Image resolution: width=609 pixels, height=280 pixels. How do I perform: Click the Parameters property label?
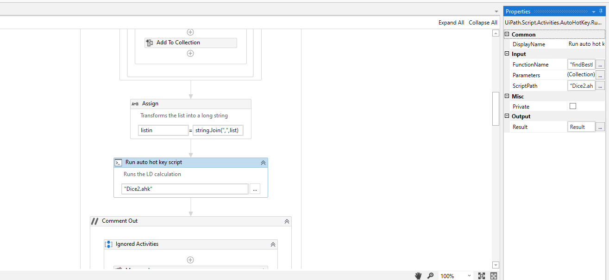click(x=526, y=75)
